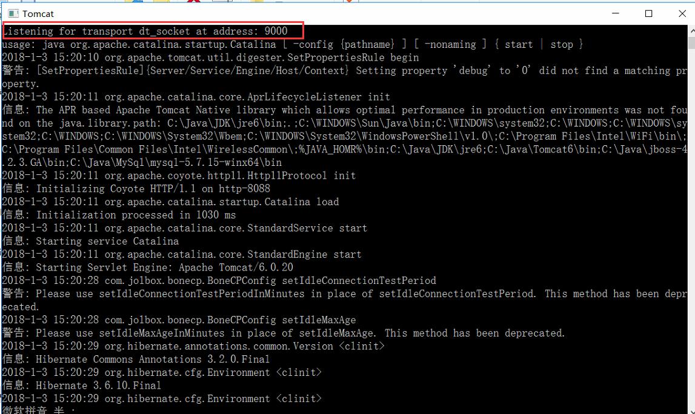
Task: Click the '微软拼音 半' IME status line
Action: (39, 410)
